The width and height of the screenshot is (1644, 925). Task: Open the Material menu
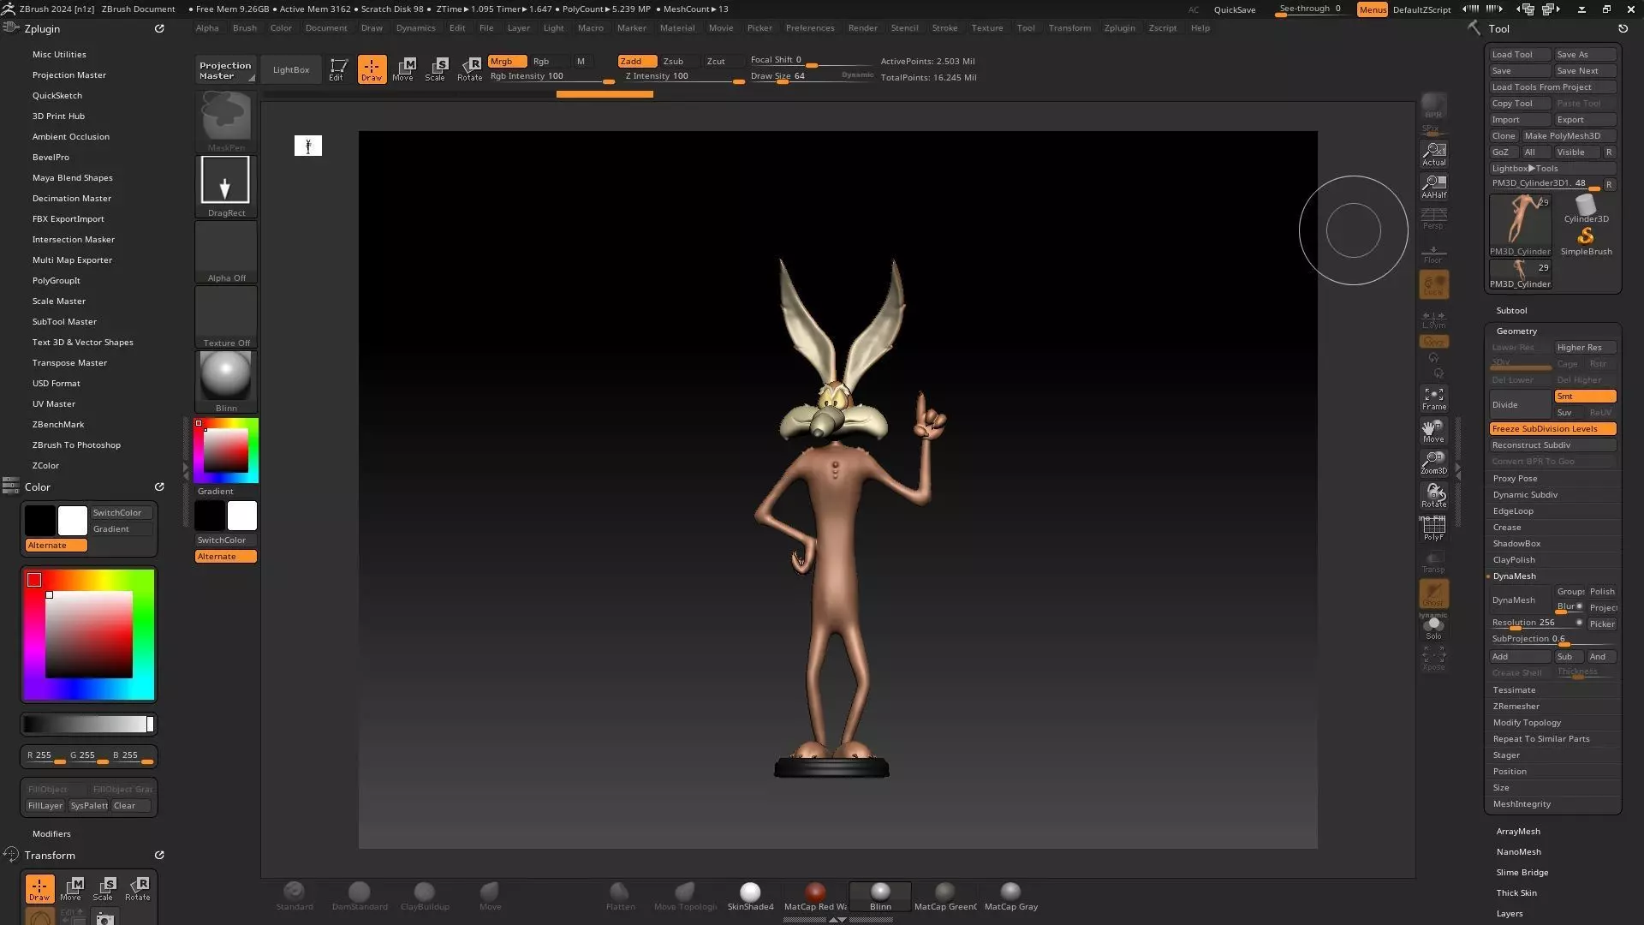pos(676,27)
